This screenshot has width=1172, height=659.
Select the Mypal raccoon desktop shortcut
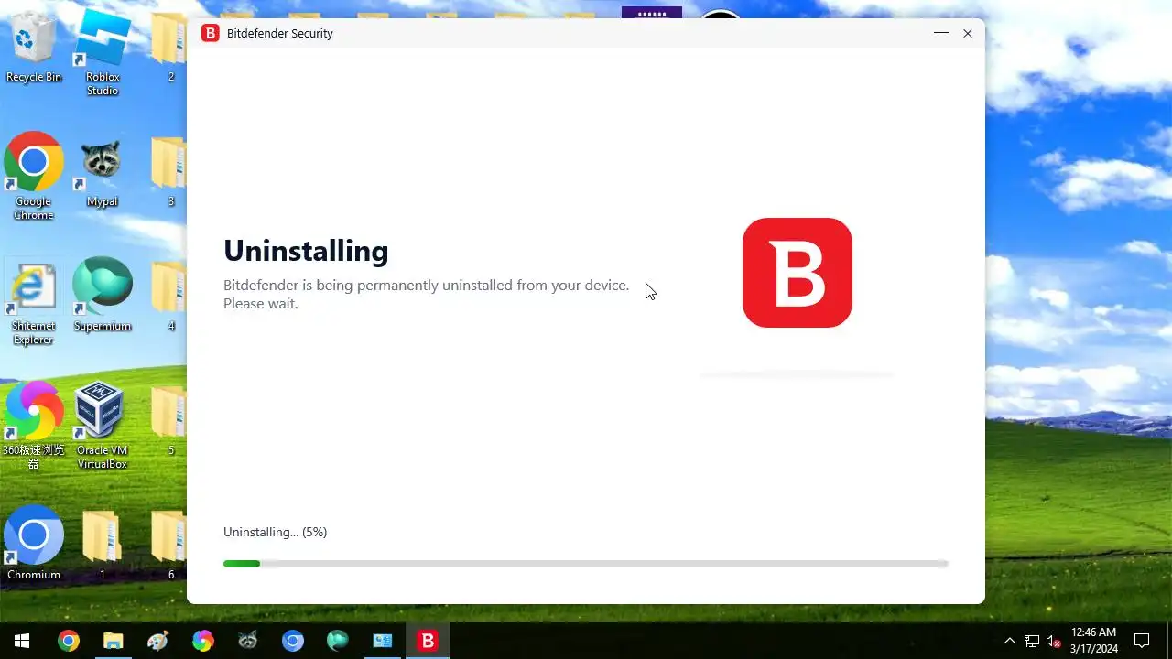(103, 172)
